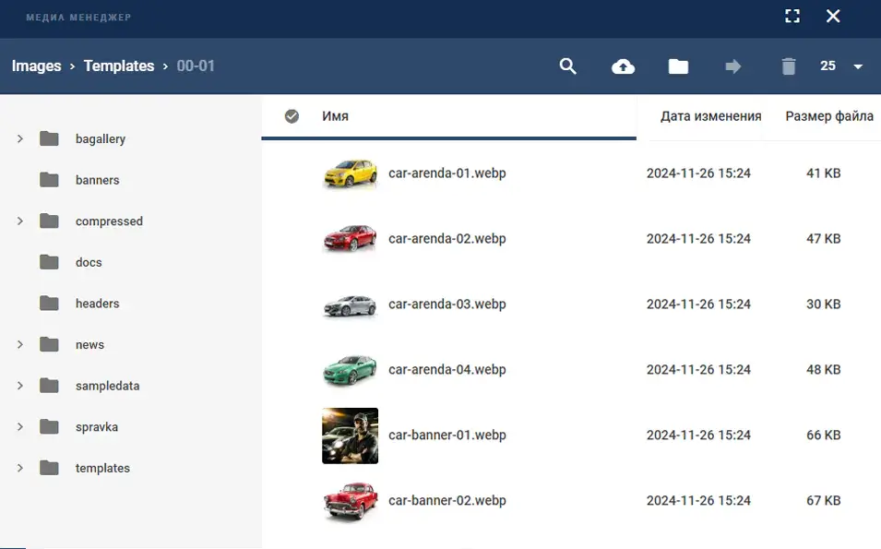The image size is (881, 549).
Task: Select the docs folder in sidebar
Action: pos(89,263)
